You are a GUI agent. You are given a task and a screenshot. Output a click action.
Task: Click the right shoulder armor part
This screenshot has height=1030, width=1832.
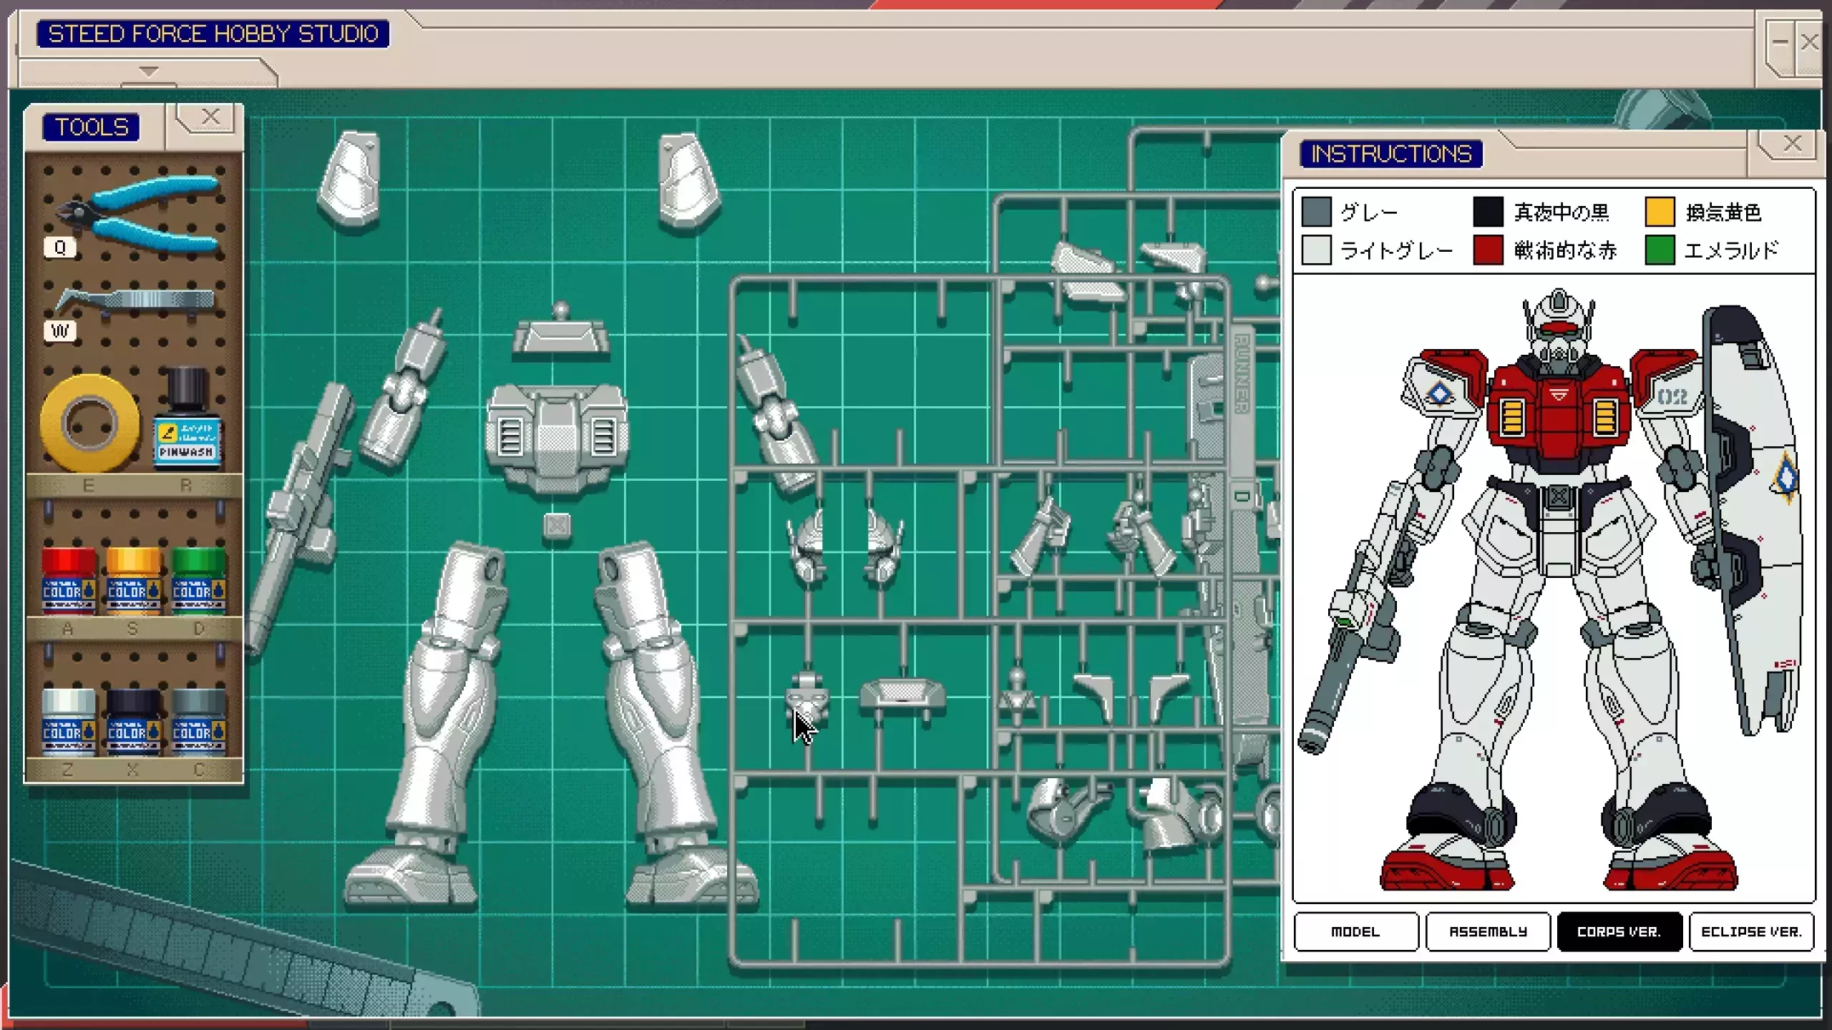688,182
